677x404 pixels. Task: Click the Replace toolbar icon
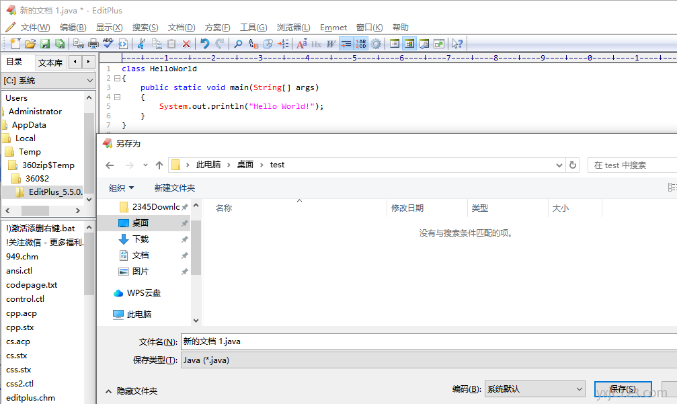coord(253,44)
